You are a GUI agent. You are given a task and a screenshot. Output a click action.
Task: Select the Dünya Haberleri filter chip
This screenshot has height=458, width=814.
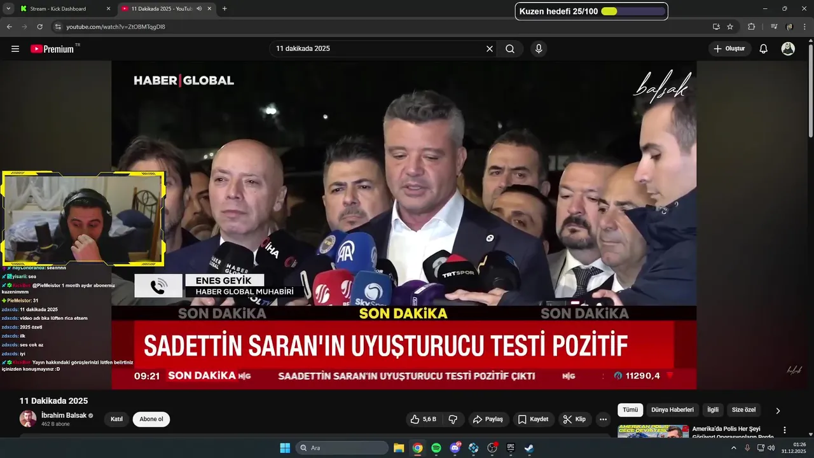pyautogui.click(x=672, y=410)
